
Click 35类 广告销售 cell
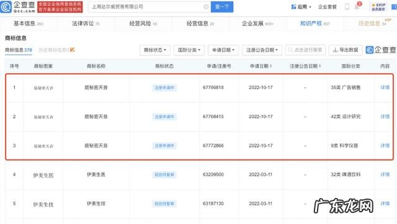[x=346, y=87]
